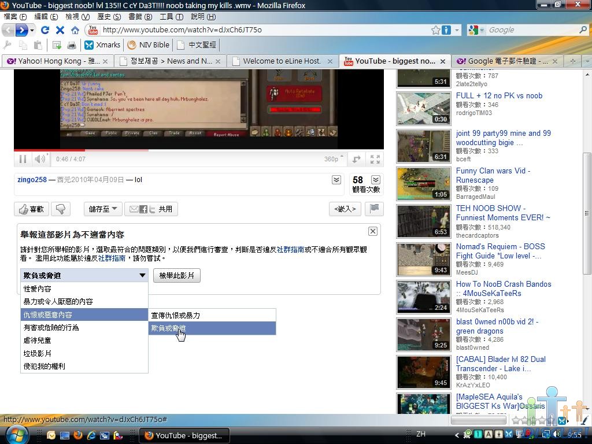Go back with the browser Back arrow
Viewport: 592px width, 444px height.
8,30
